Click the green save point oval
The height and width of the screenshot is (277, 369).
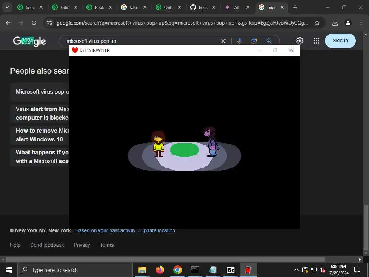pyautogui.click(x=184, y=150)
